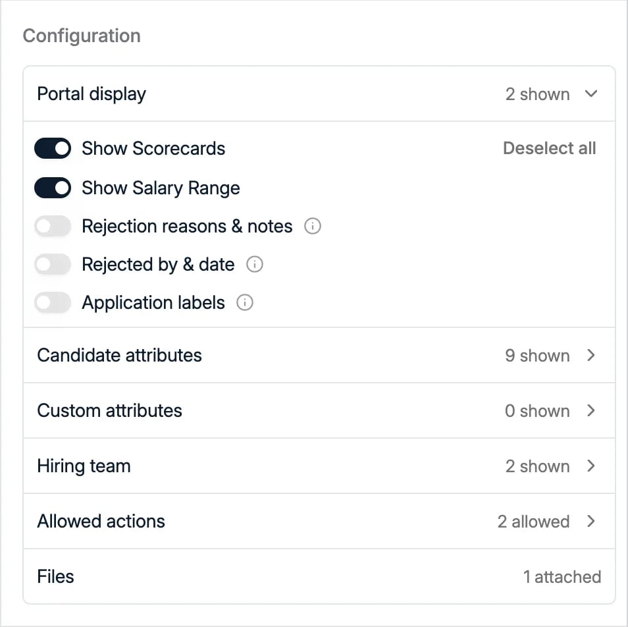This screenshot has height=627, width=628.
Task: Click the Candidate attributes label
Action: (x=119, y=356)
